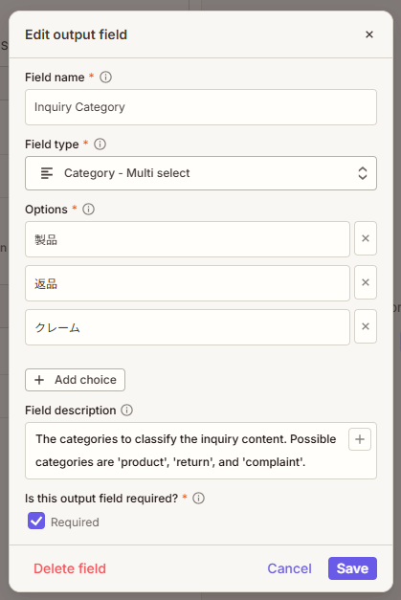The image size is (401, 600).
Task: Open the Field type dropdown
Action: pos(201,173)
